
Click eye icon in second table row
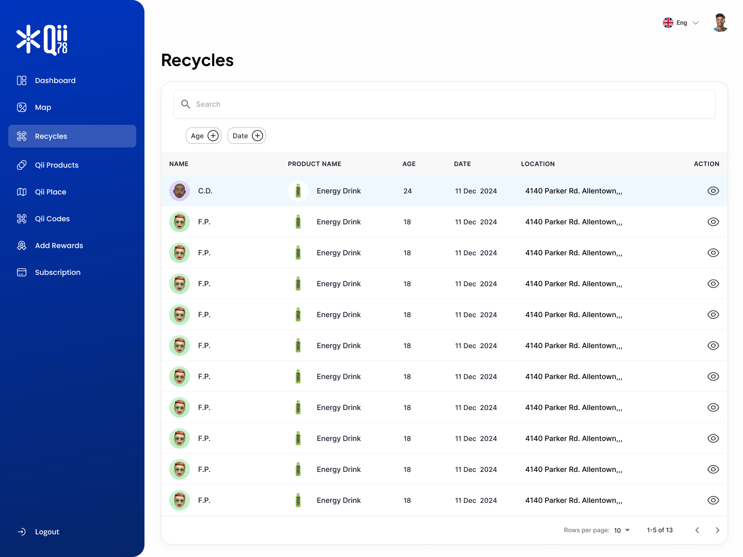coord(713,222)
